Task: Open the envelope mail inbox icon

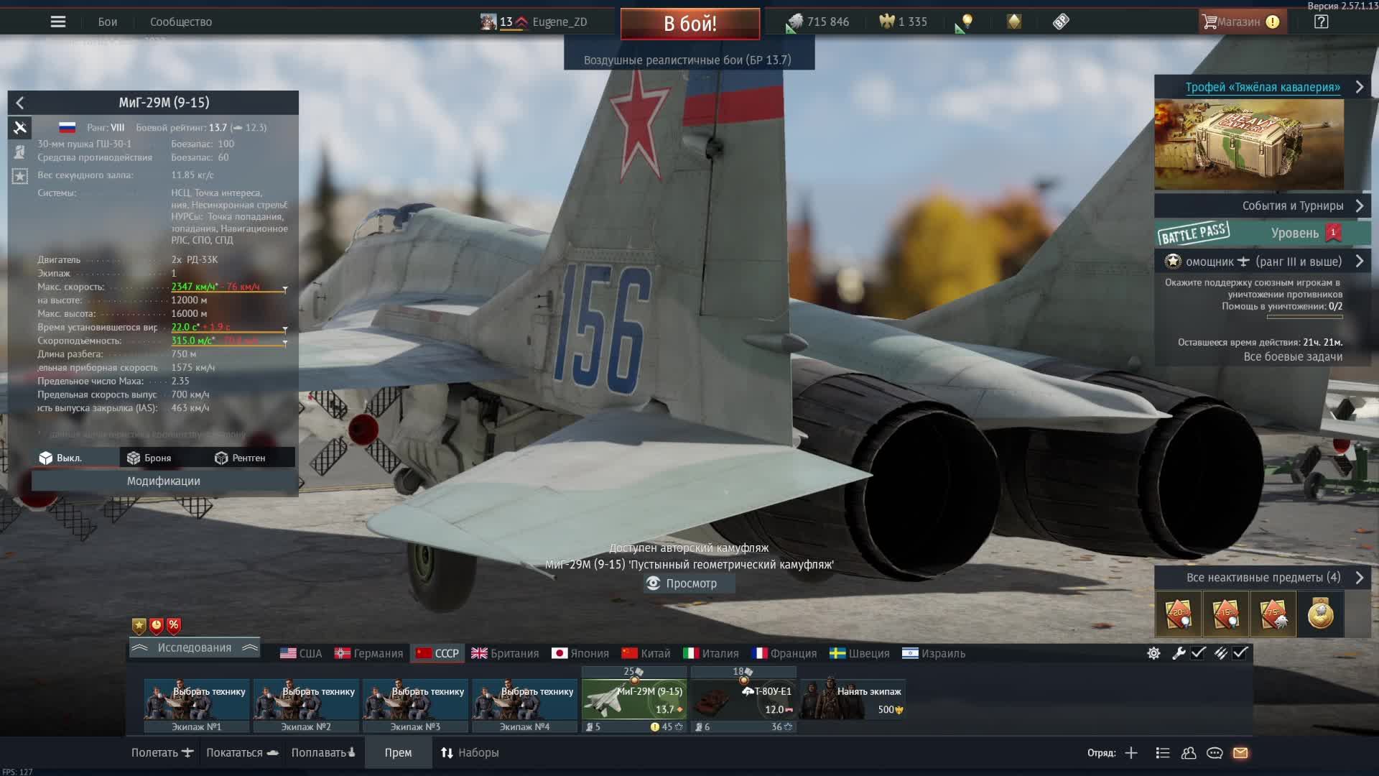Action: click(x=1240, y=752)
